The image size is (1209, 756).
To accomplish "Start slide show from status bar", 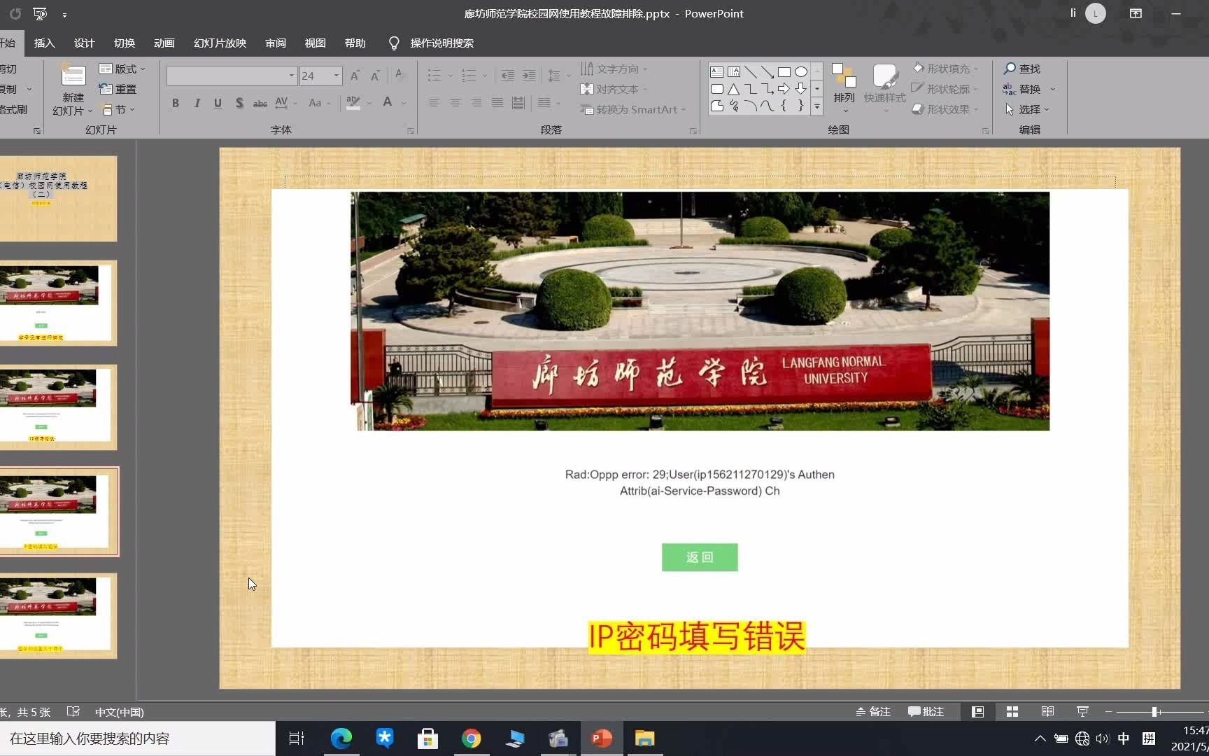I will click(x=1082, y=711).
